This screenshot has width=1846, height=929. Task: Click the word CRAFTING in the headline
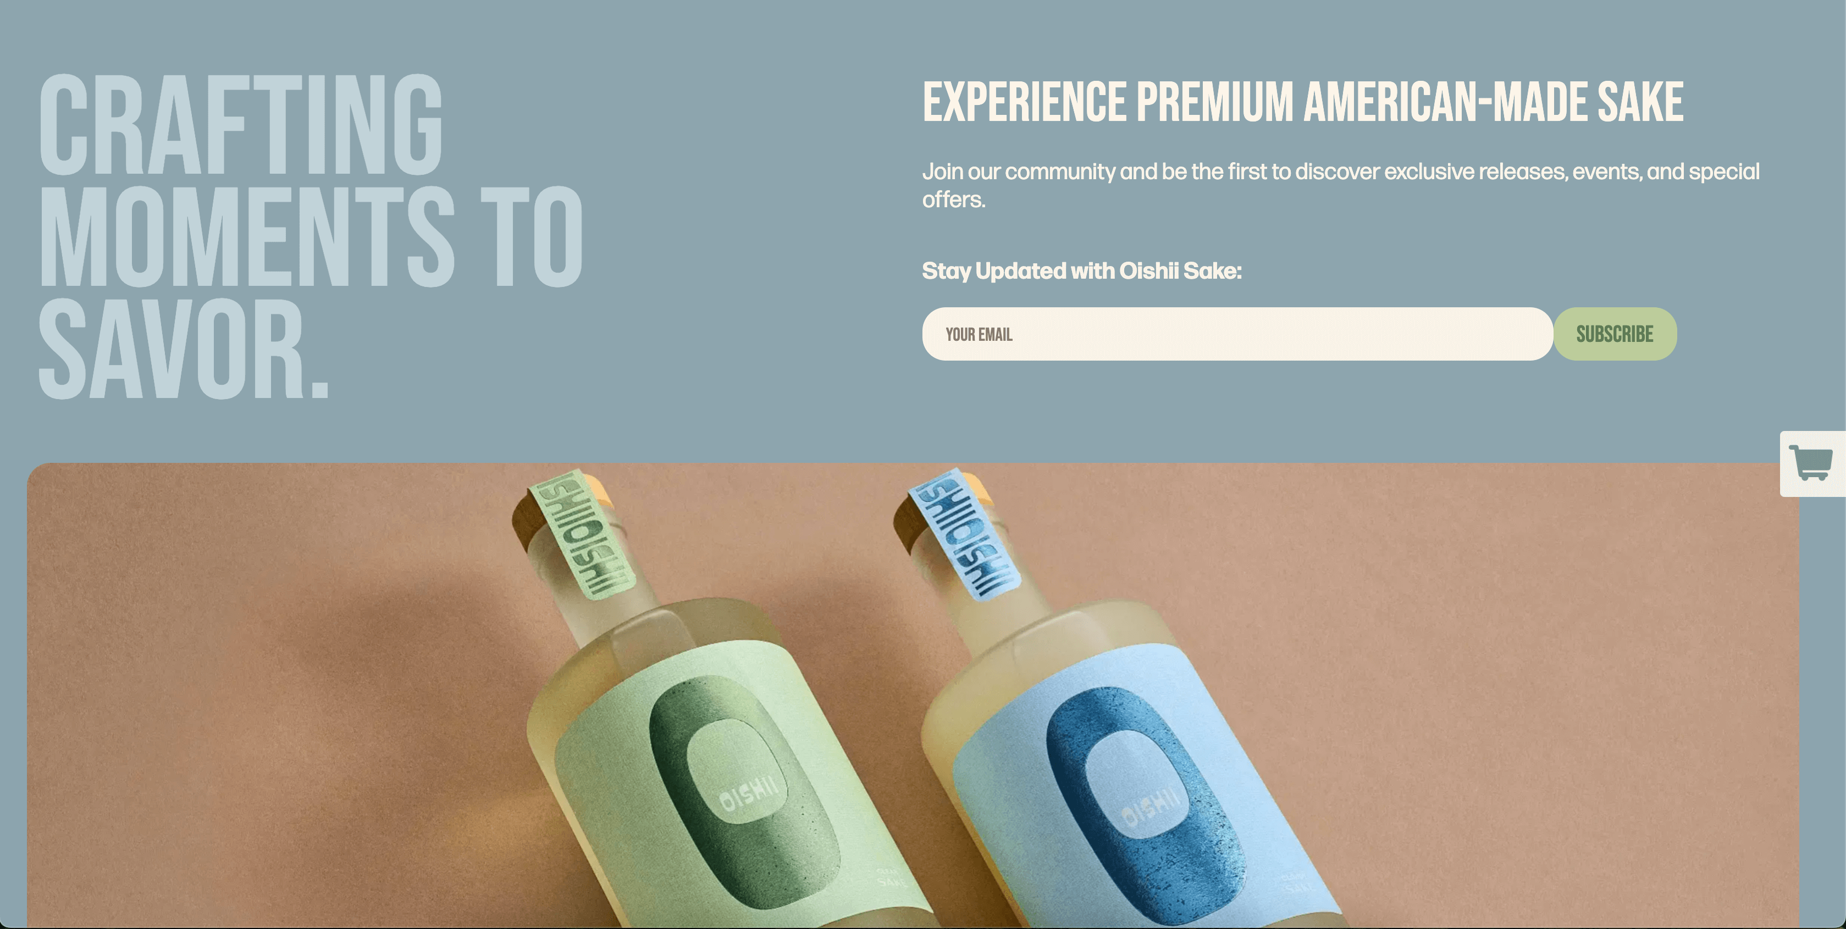point(241,124)
